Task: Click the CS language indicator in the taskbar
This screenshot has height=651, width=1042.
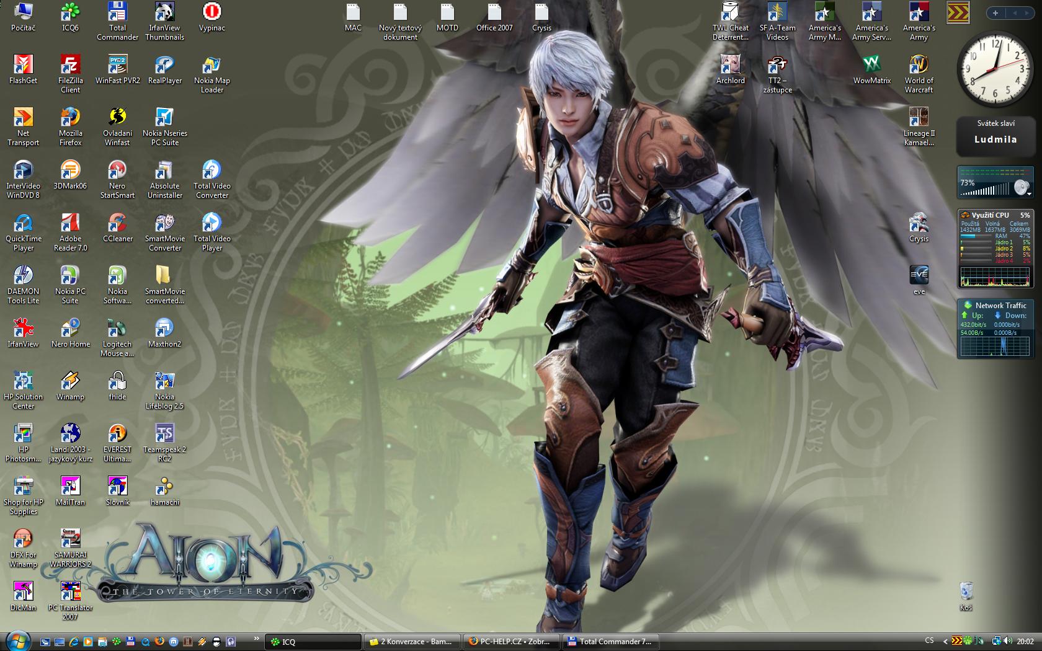Action: [x=929, y=641]
